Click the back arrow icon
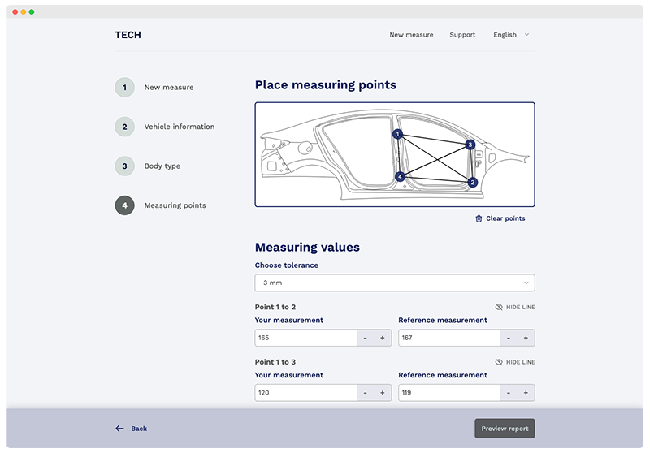The image size is (650, 453). pyautogui.click(x=119, y=428)
